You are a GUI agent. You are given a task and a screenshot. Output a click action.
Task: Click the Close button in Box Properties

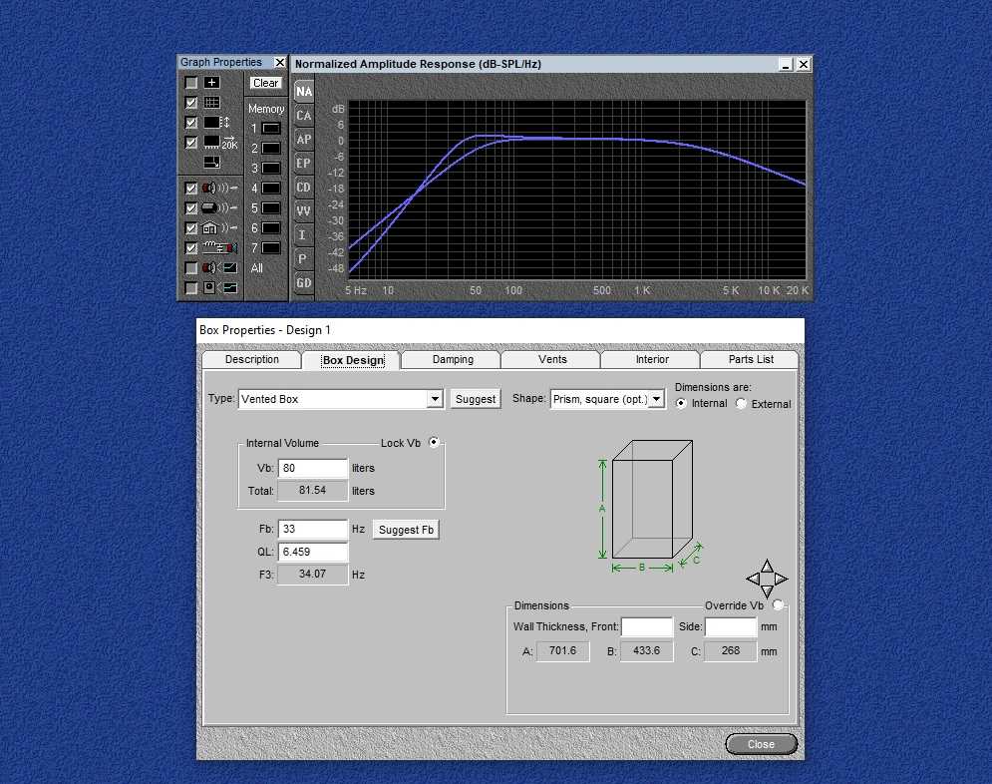point(761,744)
